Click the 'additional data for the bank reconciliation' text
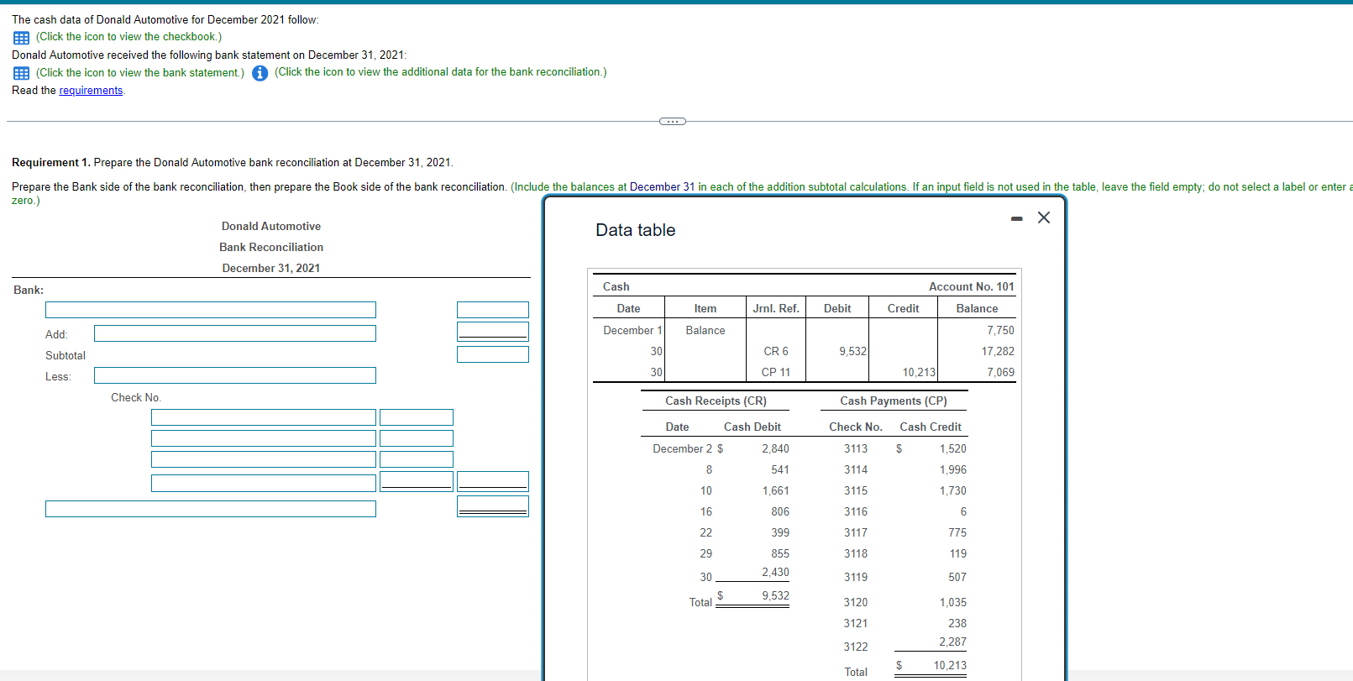The height and width of the screenshot is (681, 1353). (440, 72)
